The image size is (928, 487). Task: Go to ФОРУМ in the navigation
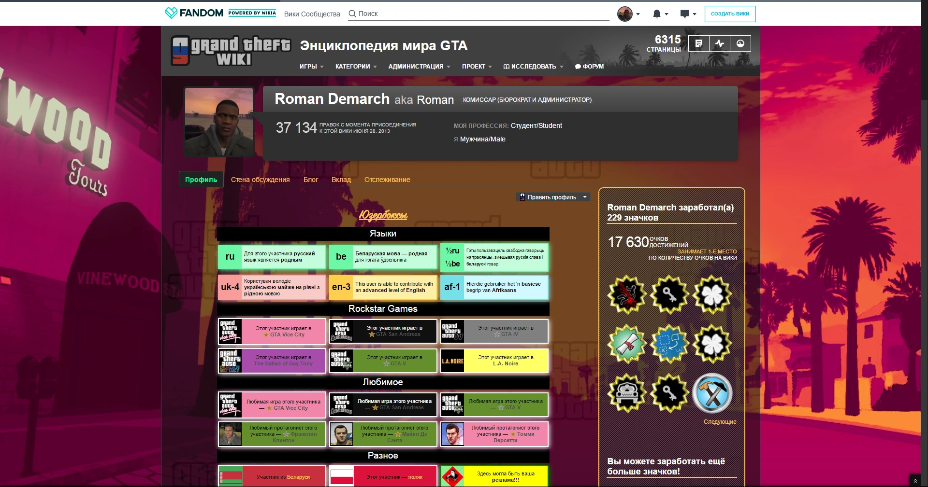(x=589, y=67)
